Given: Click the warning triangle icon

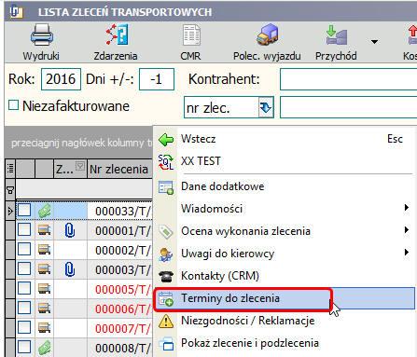Looking at the screenshot, I should pos(166,322).
